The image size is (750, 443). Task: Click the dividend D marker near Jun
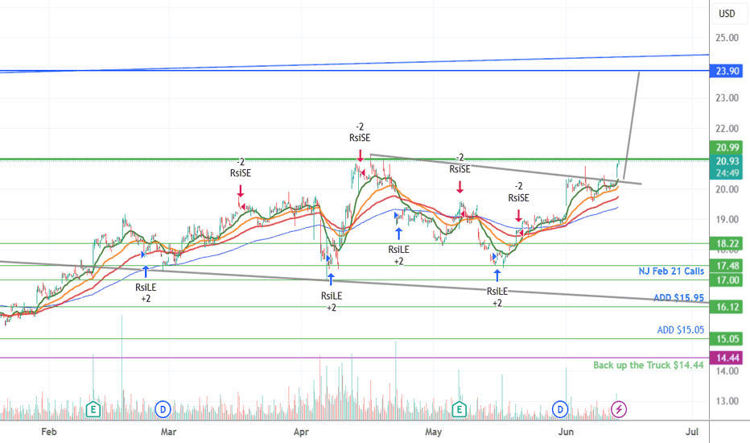560,409
